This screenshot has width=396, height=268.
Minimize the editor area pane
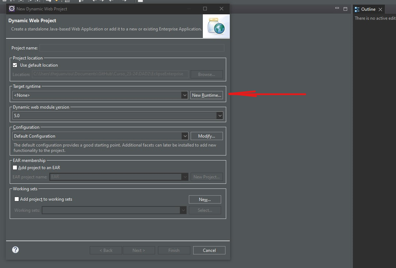pyautogui.click(x=337, y=9)
